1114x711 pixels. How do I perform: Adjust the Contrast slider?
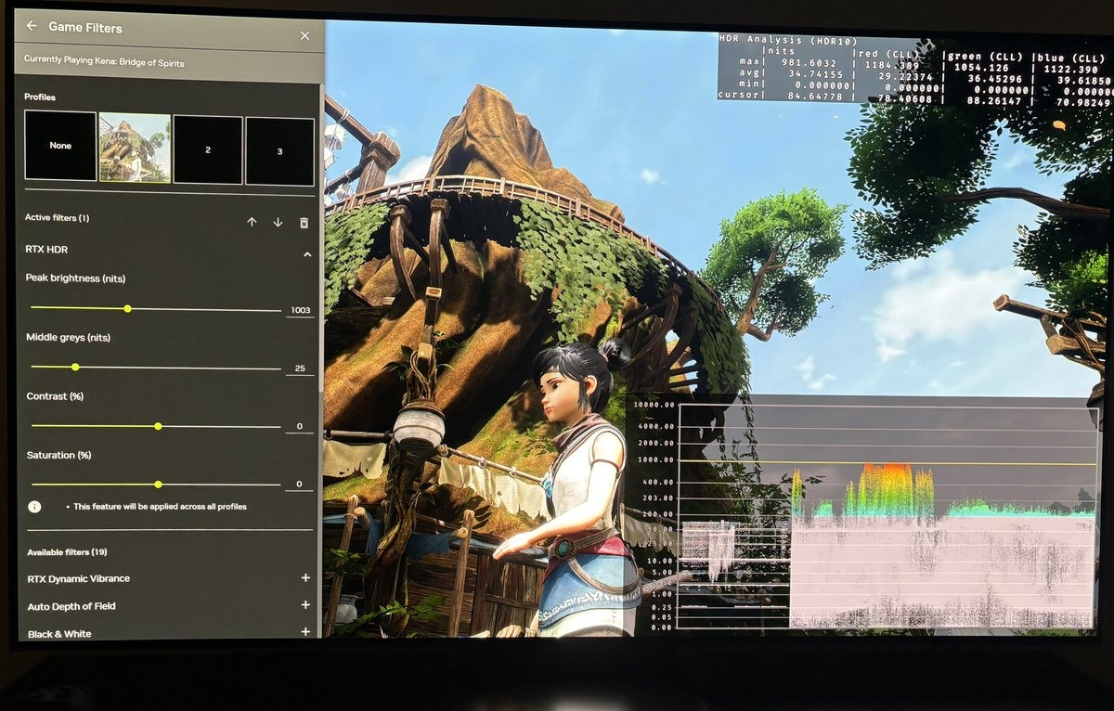156,426
